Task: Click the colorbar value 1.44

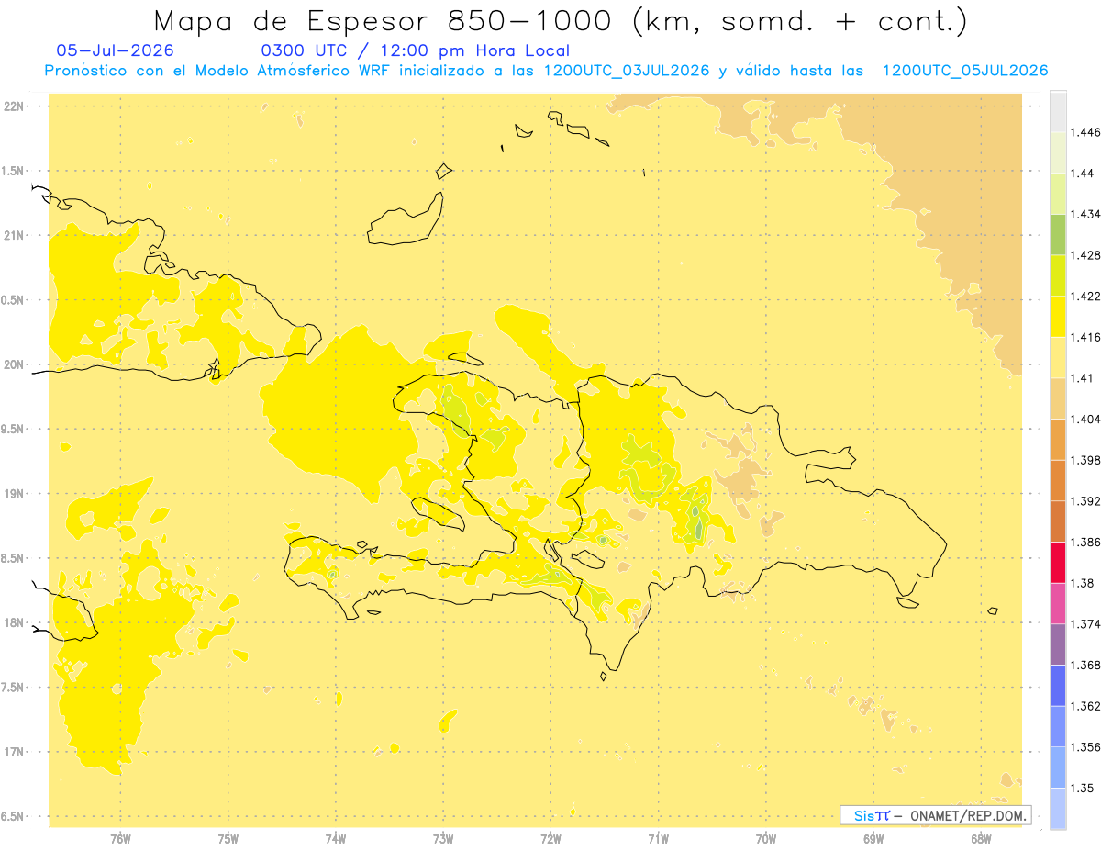Action: pyautogui.click(x=1082, y=174)
